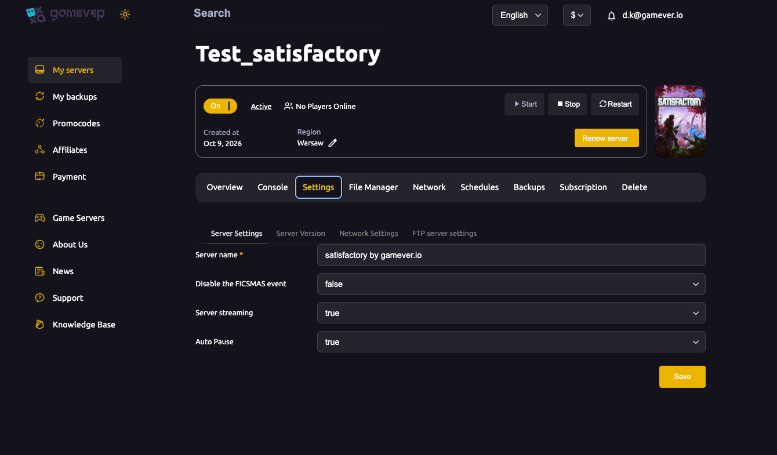Click the News sidebar icon

coord(40,271)
